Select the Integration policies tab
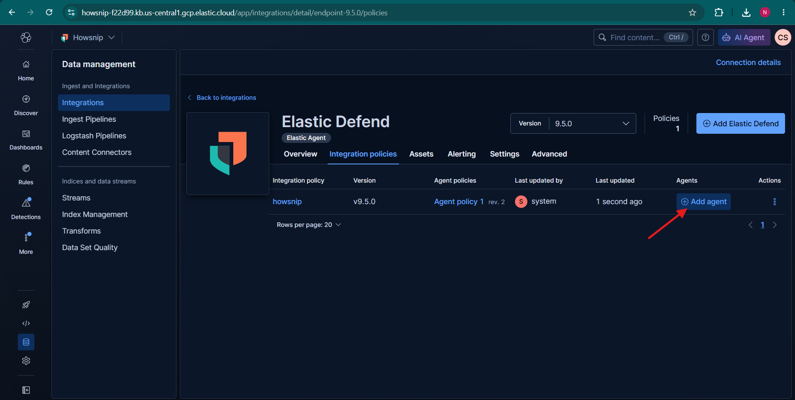The height and width of the screenshot is (400, 795). click(363, 154)
